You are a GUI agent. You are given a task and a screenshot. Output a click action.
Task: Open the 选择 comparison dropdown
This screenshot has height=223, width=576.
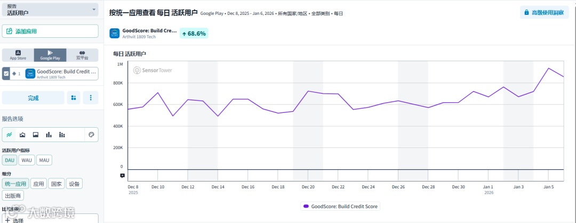50,219
